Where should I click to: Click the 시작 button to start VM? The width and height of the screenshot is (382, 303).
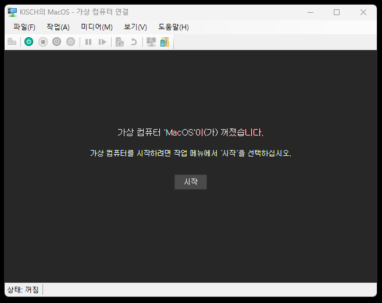coord(191,182)
